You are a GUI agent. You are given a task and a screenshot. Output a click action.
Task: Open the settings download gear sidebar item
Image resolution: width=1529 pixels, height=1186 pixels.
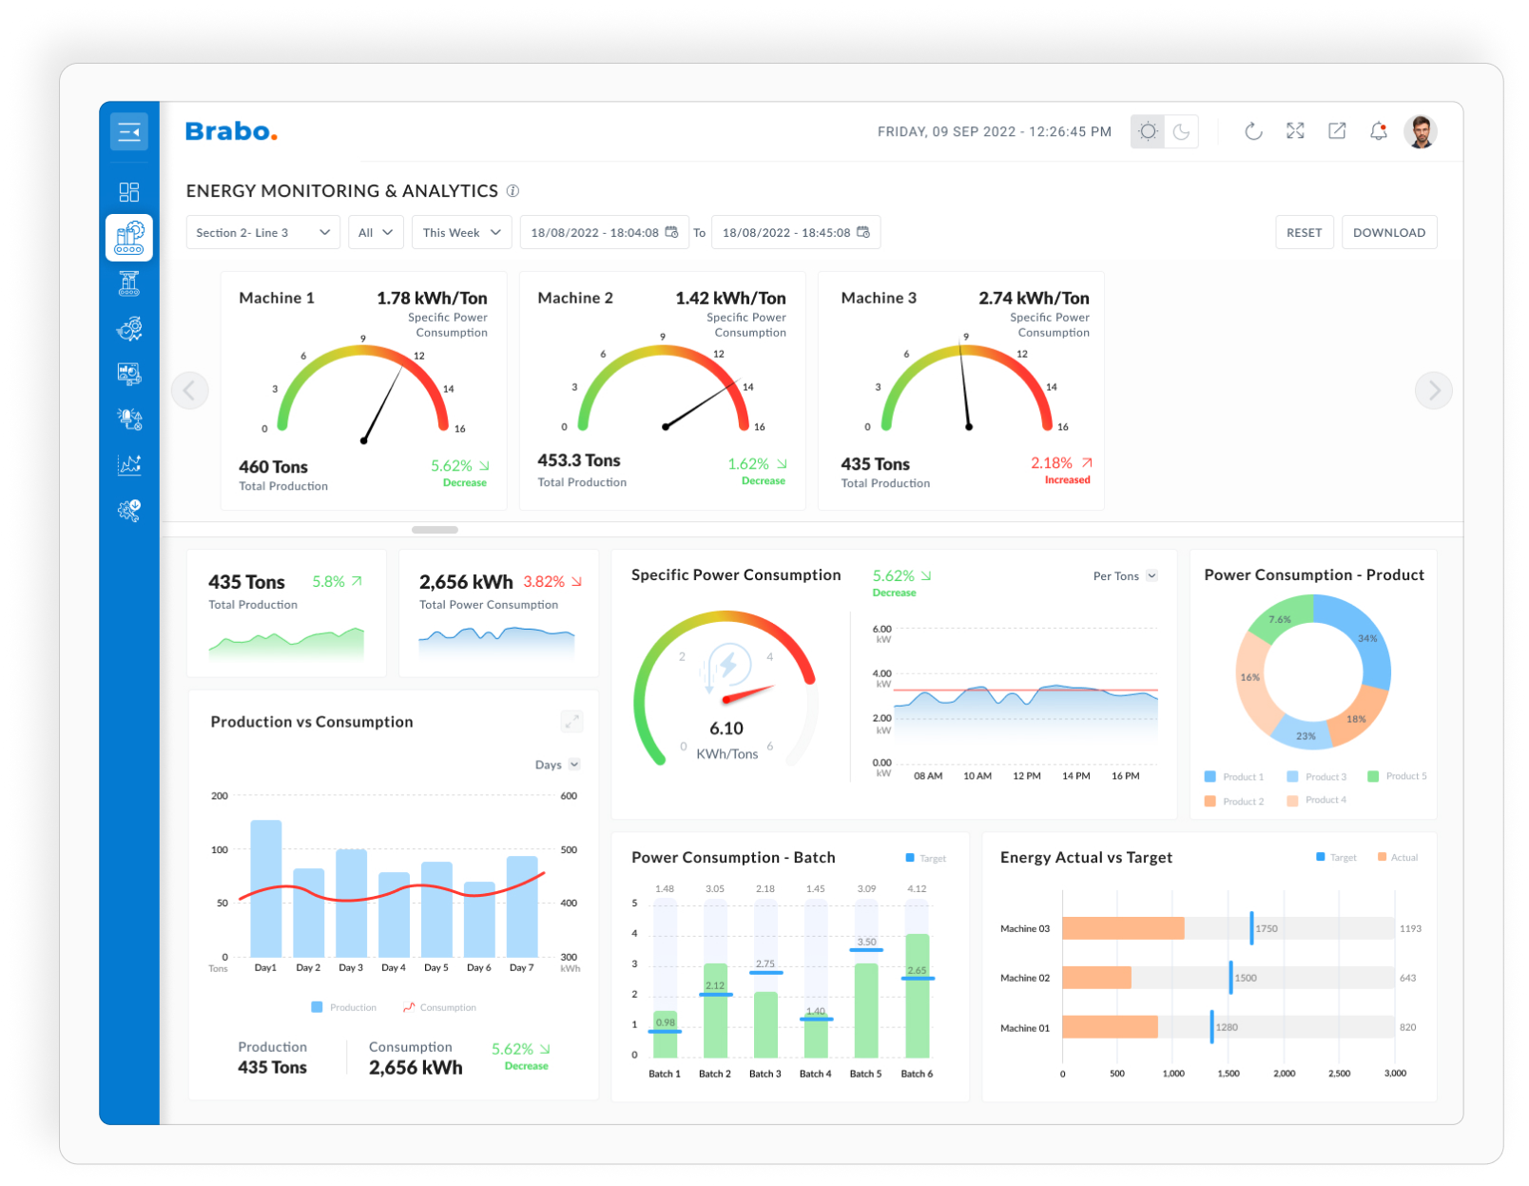(x=129, y=511)
